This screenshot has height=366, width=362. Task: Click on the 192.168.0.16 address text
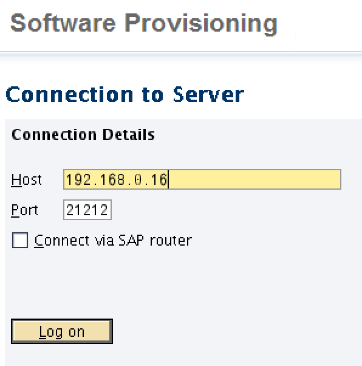click(117, 179)
